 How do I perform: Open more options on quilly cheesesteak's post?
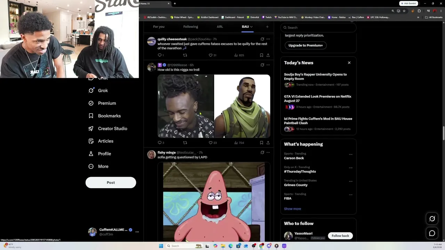point(268,39)
